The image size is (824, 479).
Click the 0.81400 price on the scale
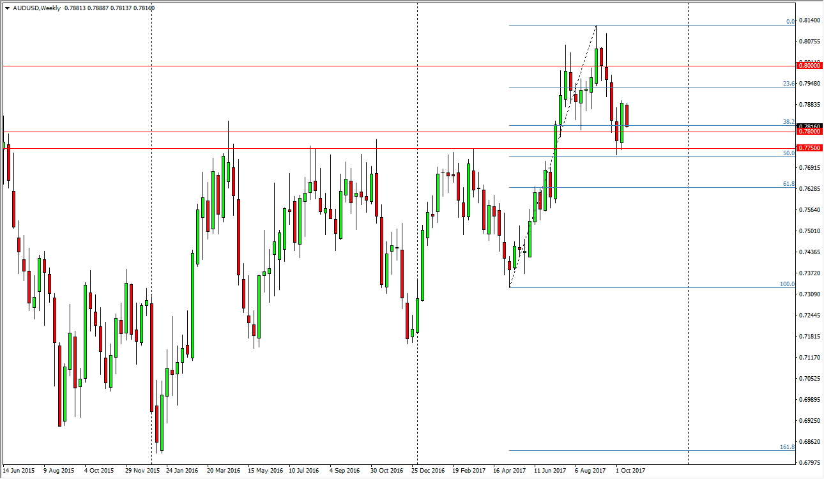[811, 20]
